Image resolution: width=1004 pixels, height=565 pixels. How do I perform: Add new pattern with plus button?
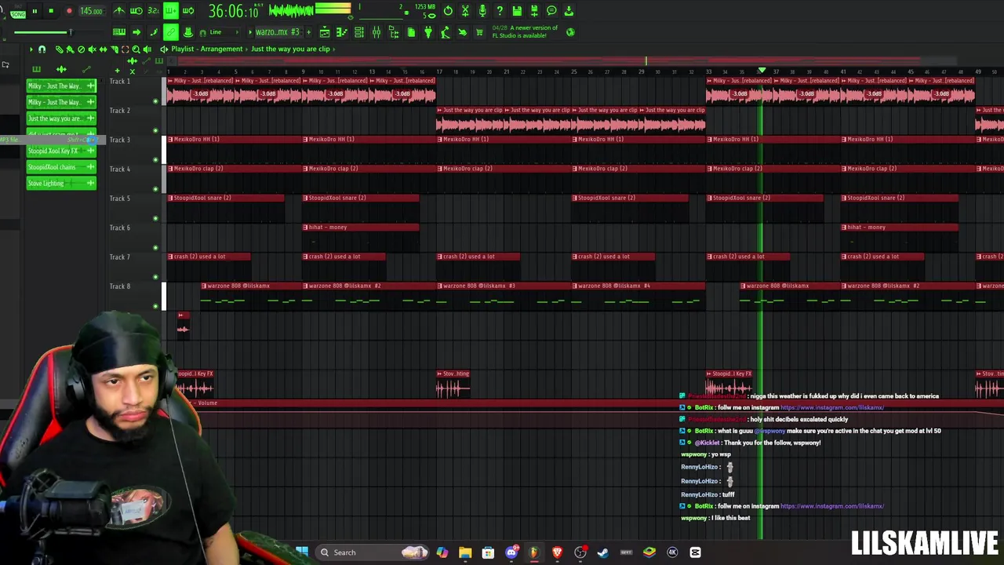[x=308, y=32]
